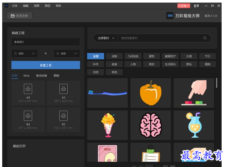Screen dimensions: 226x167
Task: Pick the orange pumpkin clipart
Action: 150,93
